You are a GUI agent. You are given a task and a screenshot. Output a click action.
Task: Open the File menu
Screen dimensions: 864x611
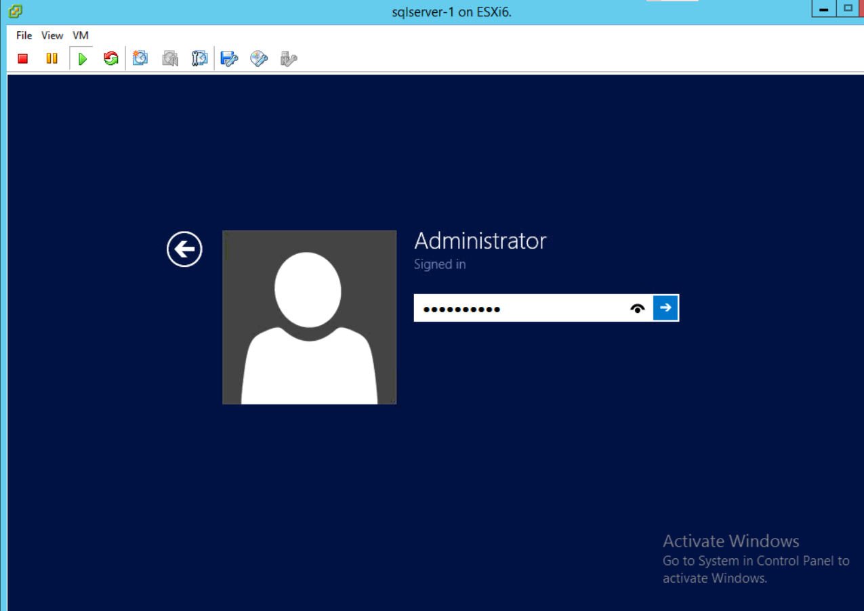[24, 35]
